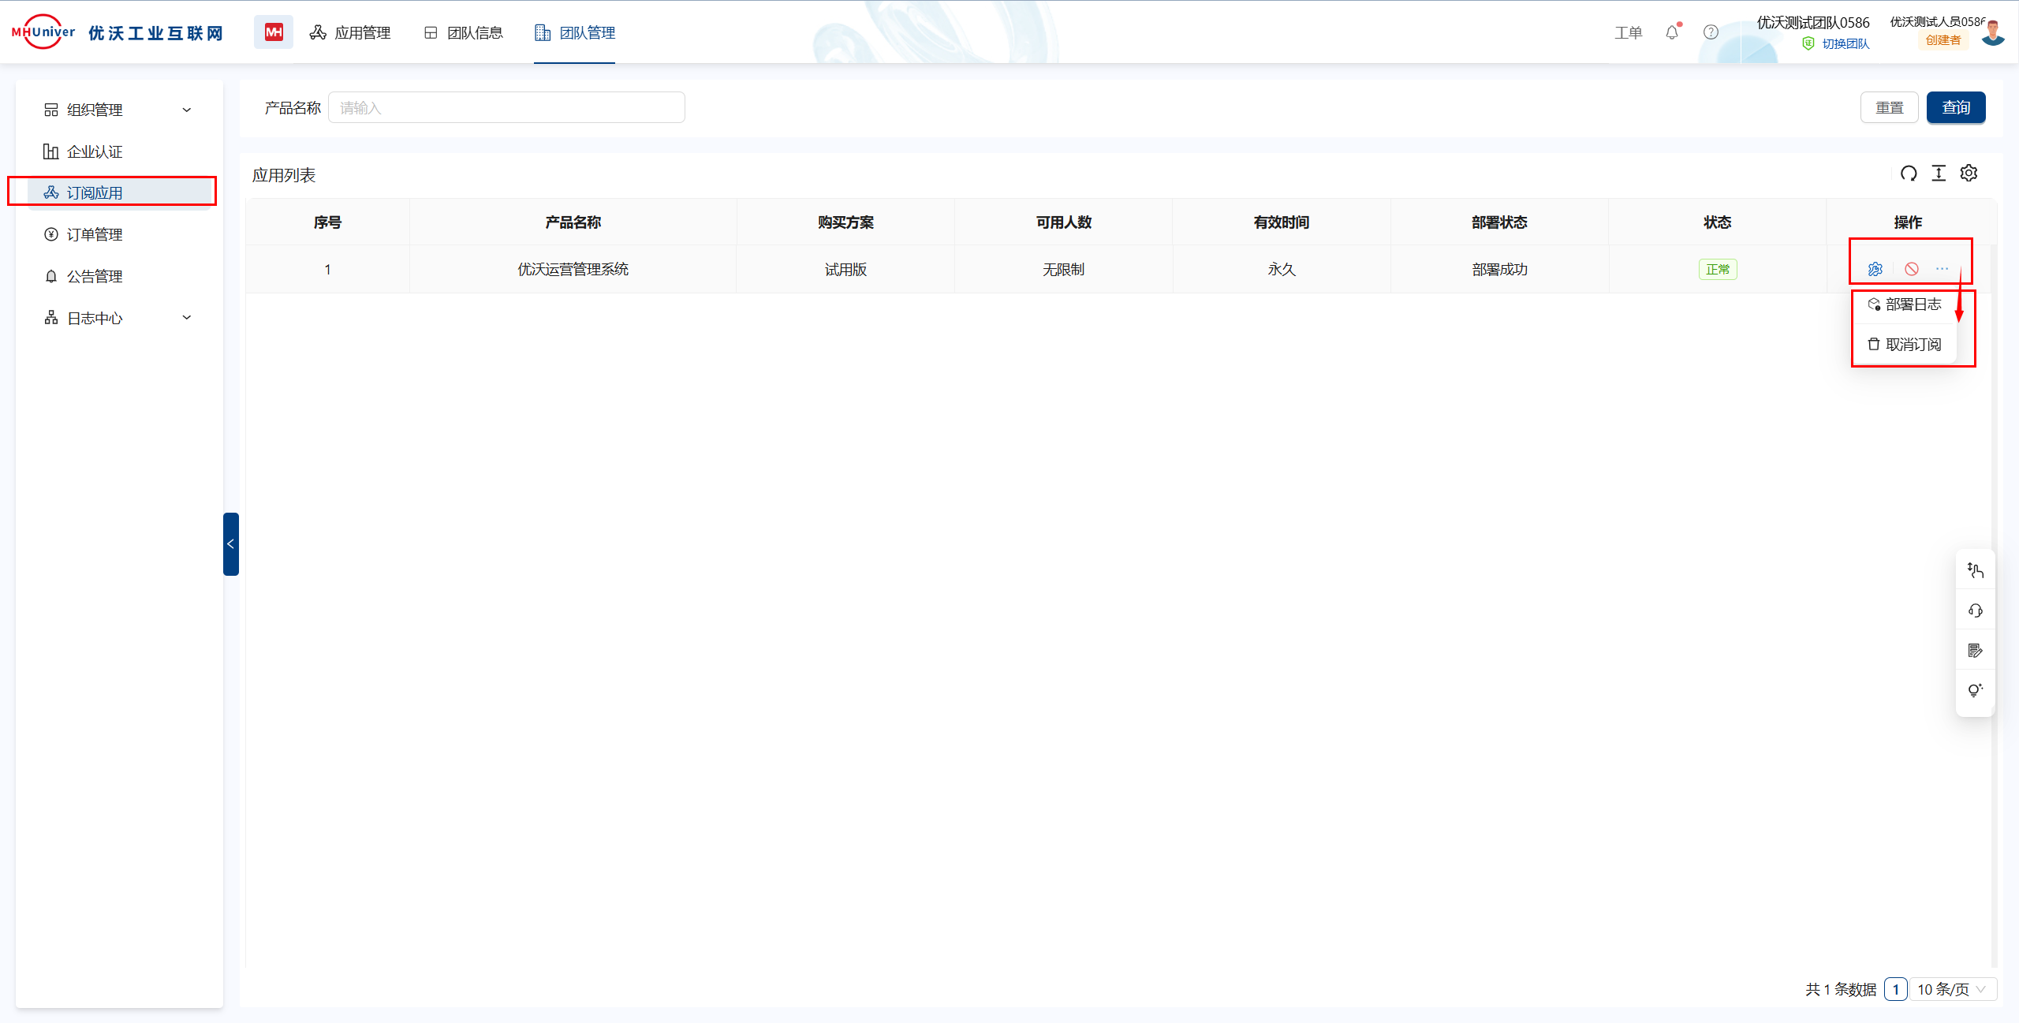Click the 切换团队 link
The height and width of the screenshot is (1023, 2019).
coord(1845,44)
